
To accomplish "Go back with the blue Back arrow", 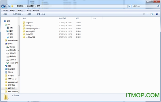I will 3,6.
